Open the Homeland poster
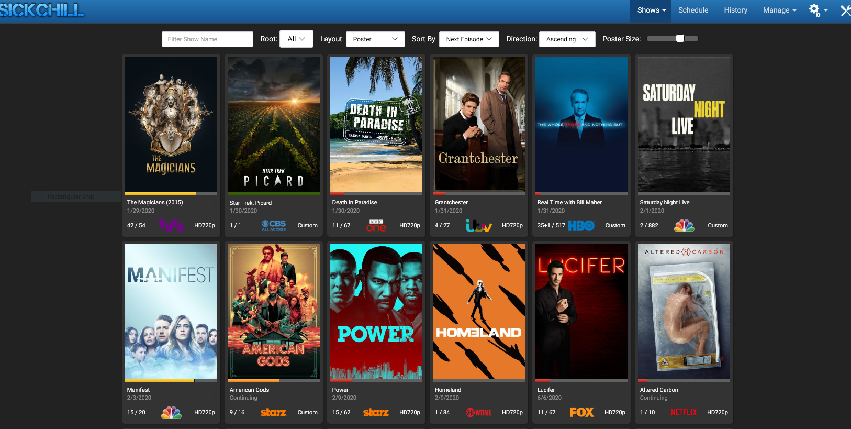The width and height of the screenshot is (851, 429). (479, 312)
